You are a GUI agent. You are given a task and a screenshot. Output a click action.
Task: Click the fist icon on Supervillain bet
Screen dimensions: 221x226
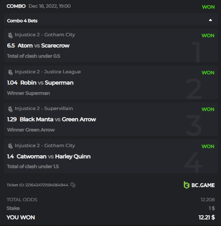[x=10, y=109]
